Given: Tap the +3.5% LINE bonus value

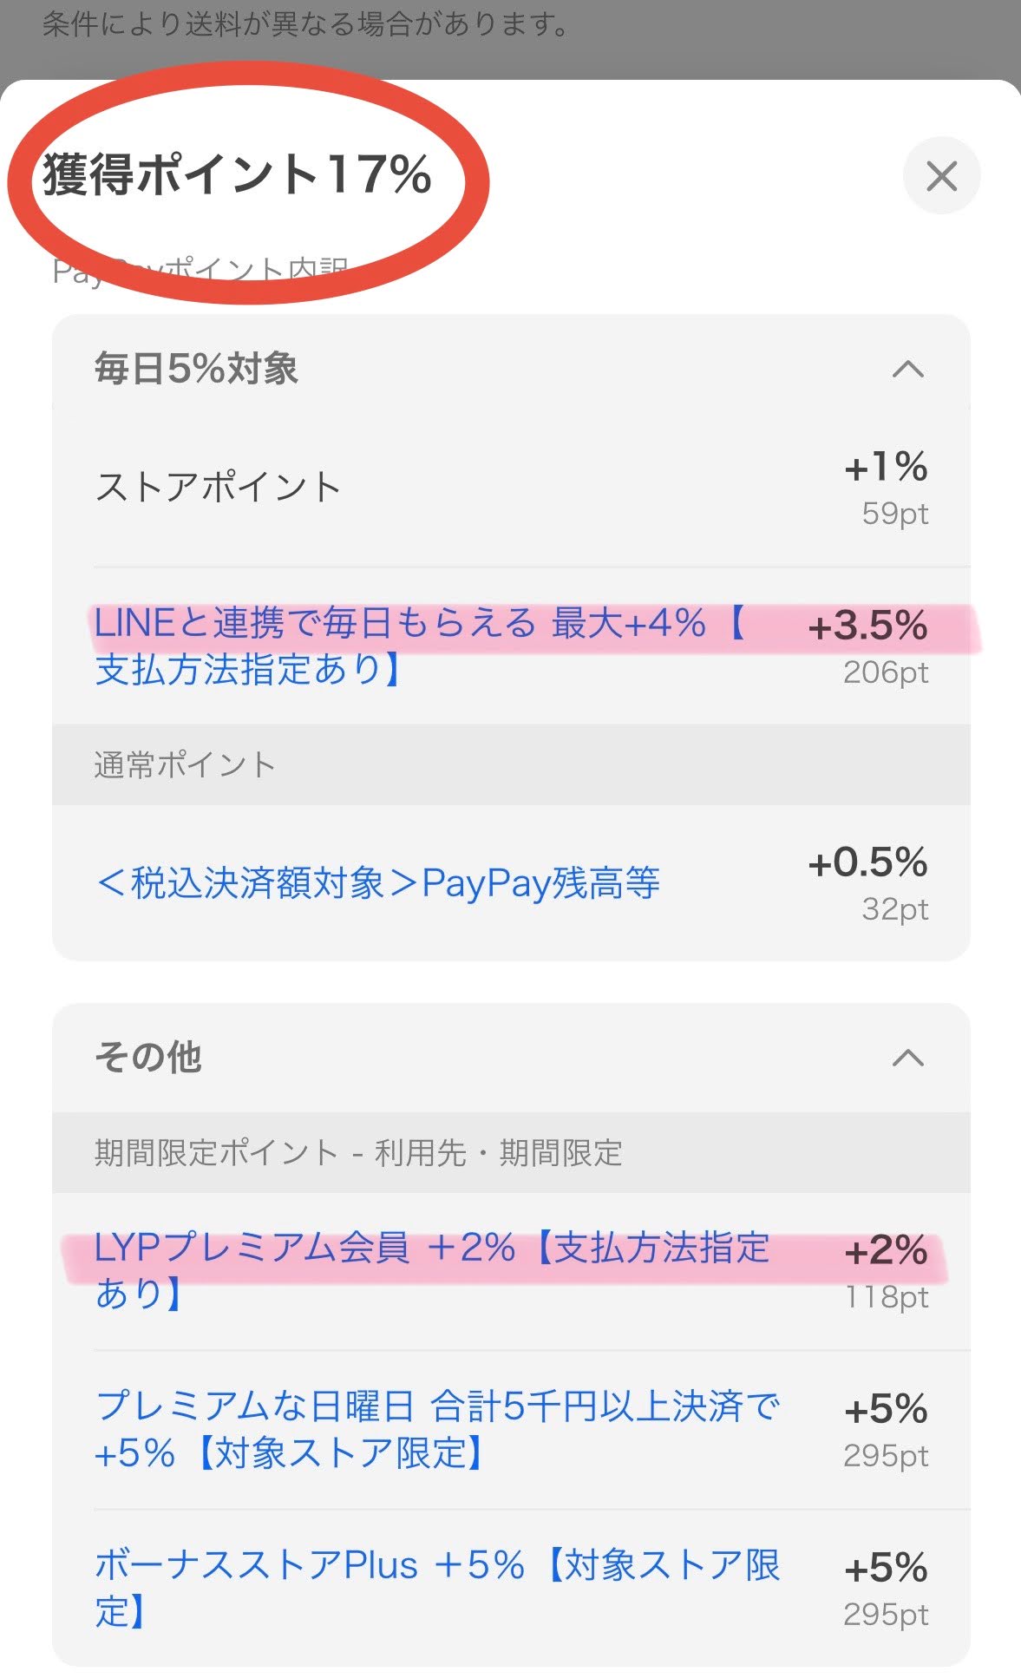Looking at the screenshot, I should point(867,626).
